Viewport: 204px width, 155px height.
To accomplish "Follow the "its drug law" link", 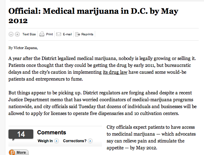I will (115, 72).
